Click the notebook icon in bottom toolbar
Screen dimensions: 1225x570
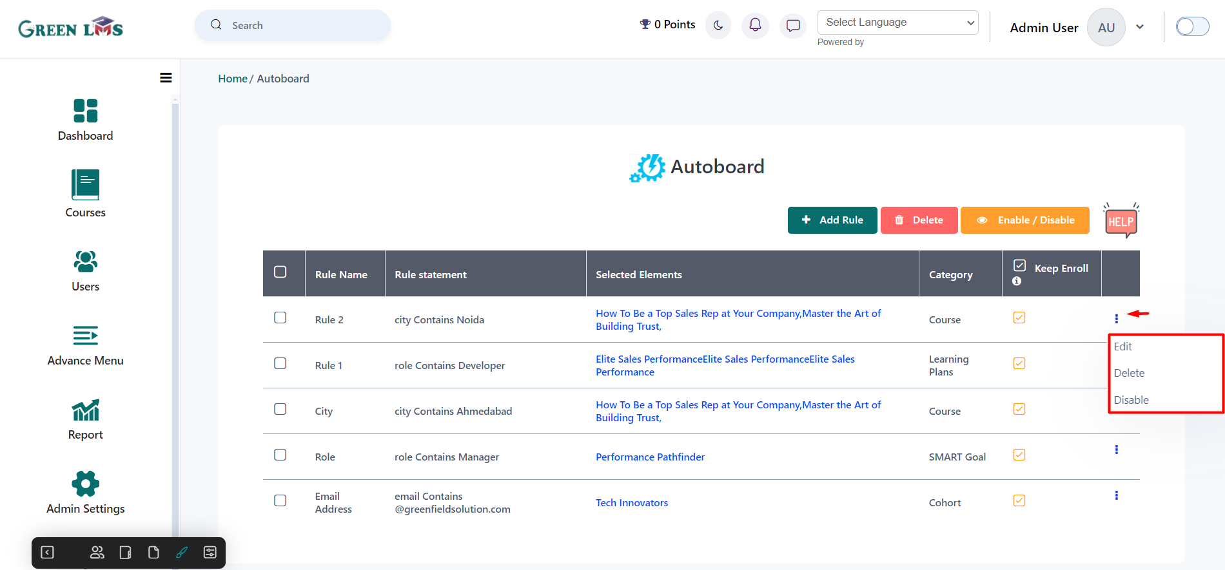125,553
